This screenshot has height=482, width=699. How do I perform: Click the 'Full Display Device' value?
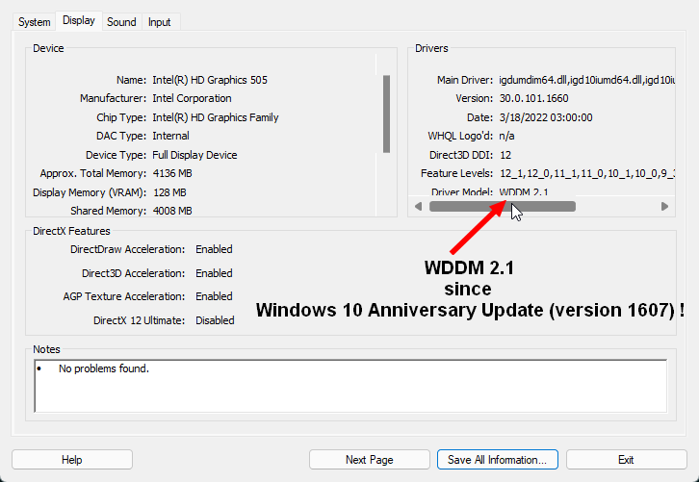194,155
